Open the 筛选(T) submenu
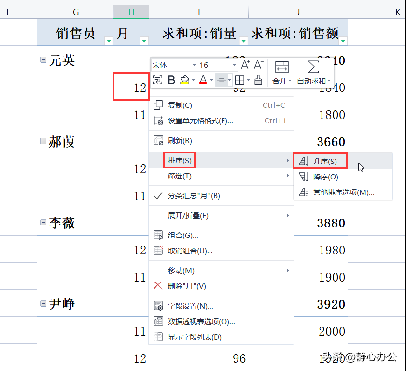406x371 pixels. 221,176
